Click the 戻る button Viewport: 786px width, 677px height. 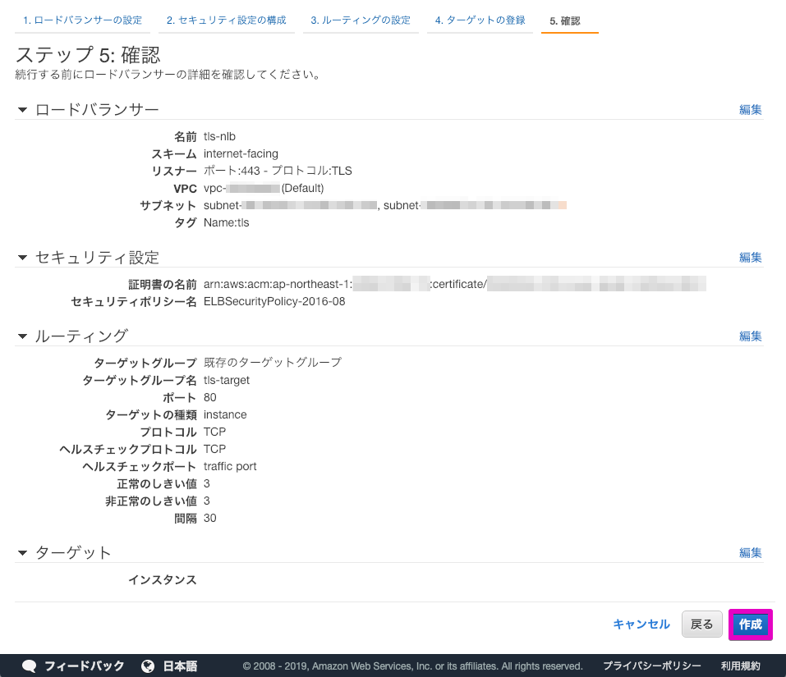click(x=701, y=624)
